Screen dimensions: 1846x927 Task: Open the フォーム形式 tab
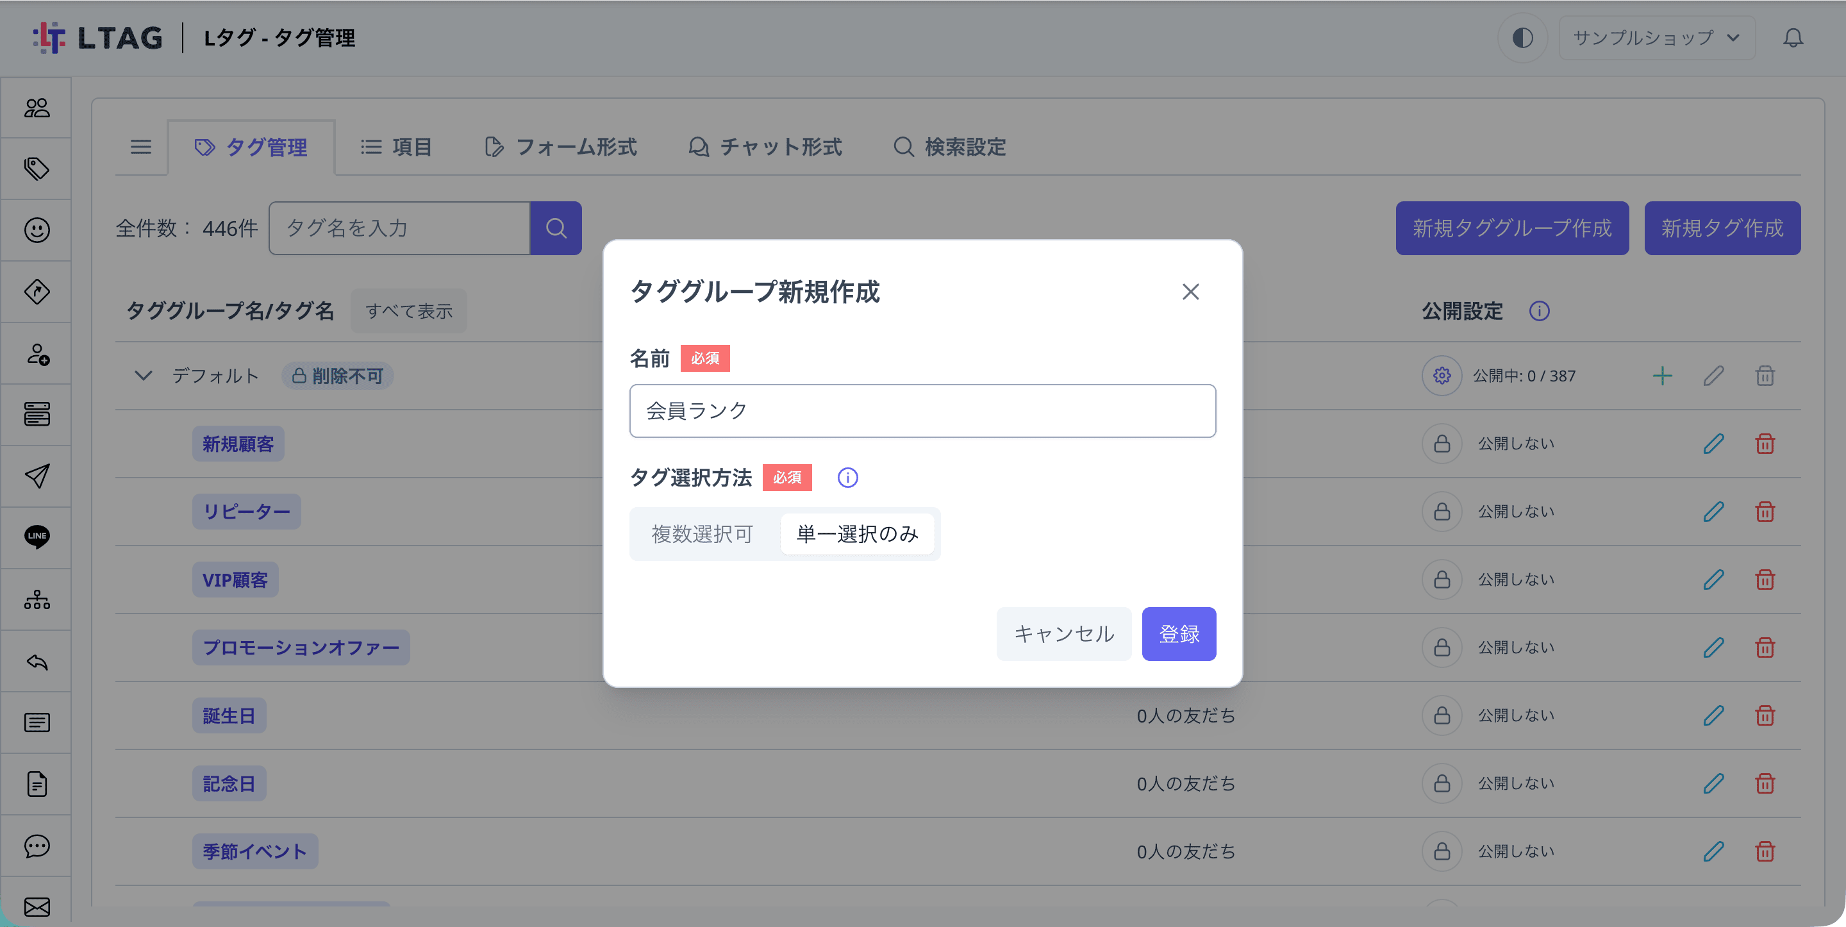[x=560, y=147]
